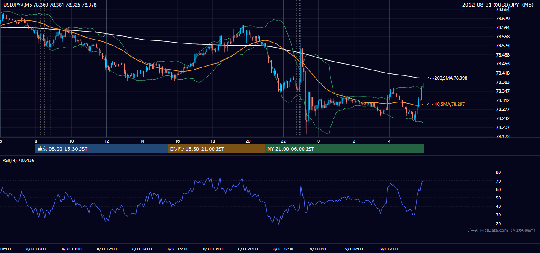The width and height of the screenshot is (540, 253).
Task: Click price axis value 78.418
Action: point(502,73)
